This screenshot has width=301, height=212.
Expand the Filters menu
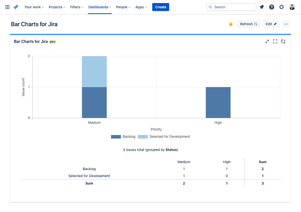click(77, 7)
